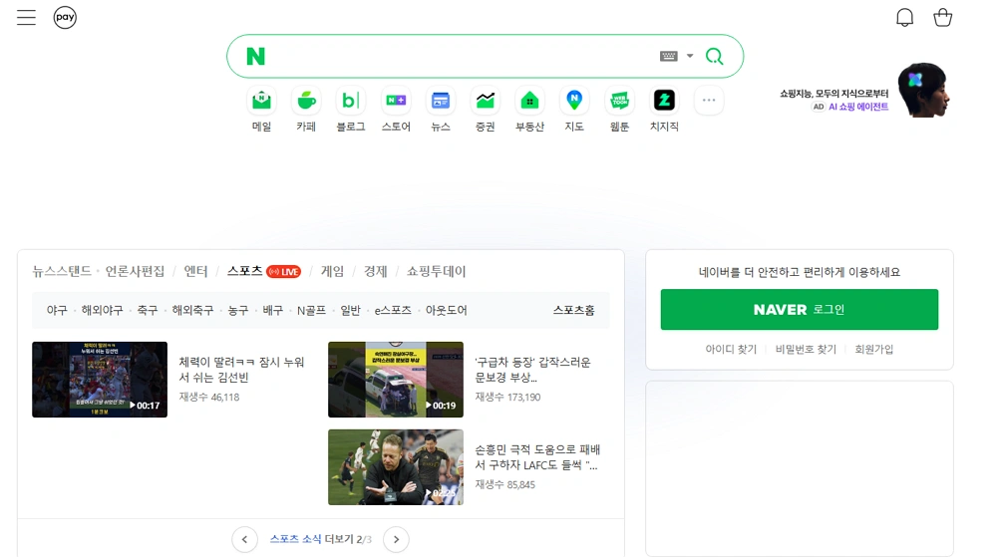
Task: Open the 부동산 shortcut icon
Action: pyautogui.click(x=529, y=101)
